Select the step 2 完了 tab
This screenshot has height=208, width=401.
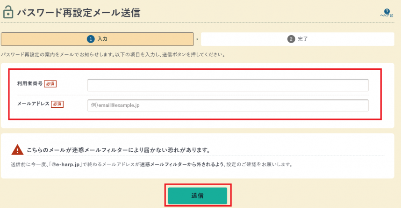[x=298, y=39]
